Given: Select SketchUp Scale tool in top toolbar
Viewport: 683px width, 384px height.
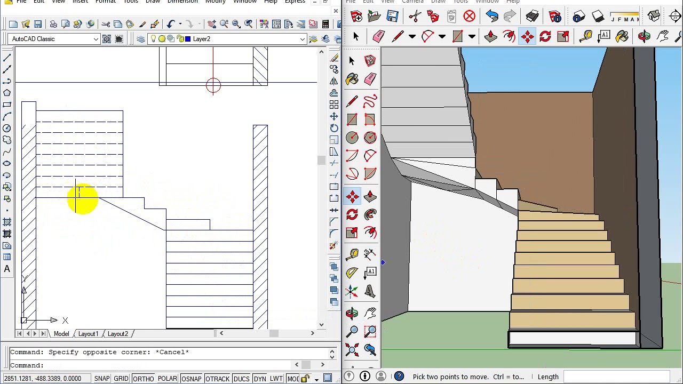Looking at the screenshot, I should [563, 36].
